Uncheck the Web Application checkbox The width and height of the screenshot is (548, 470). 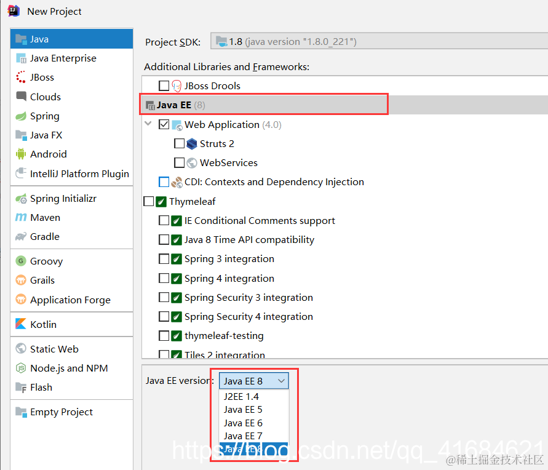[164, 124]
